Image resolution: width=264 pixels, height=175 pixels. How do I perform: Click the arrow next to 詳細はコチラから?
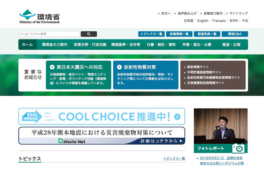pos(181,141)
